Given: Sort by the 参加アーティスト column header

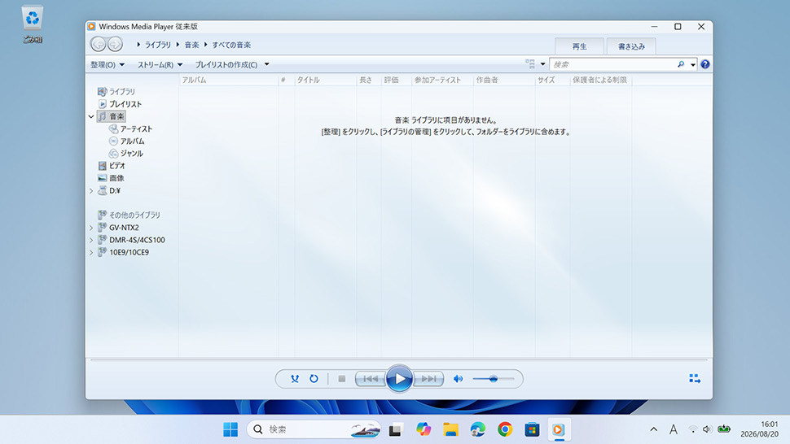Looking at the screenshot, I should coord(442,80).
